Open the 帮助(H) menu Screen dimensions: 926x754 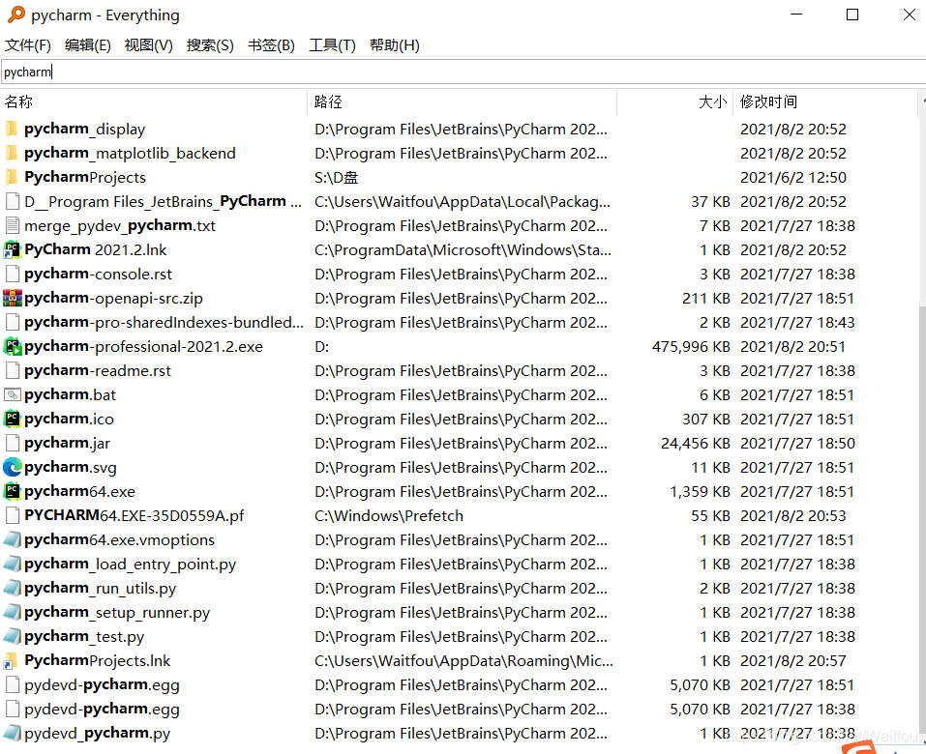tap(394, 44)
